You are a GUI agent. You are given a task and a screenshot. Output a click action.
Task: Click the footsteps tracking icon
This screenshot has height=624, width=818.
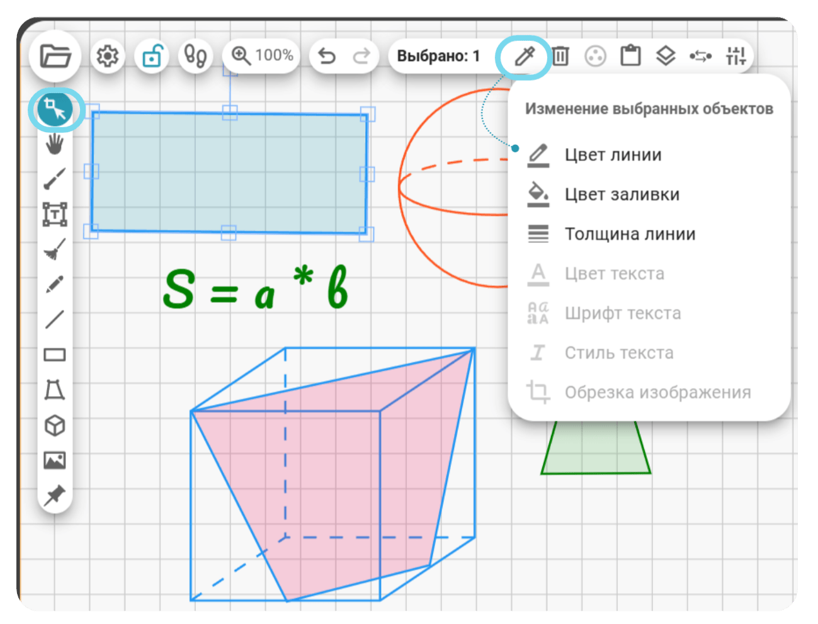(x=195, y=56)
